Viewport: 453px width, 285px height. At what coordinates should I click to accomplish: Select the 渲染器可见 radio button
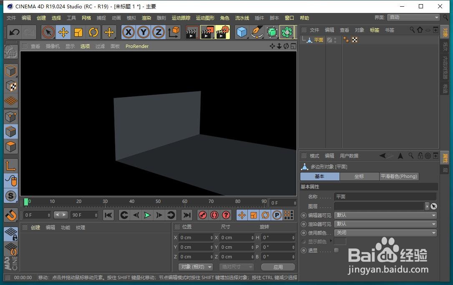pos(304,224)
